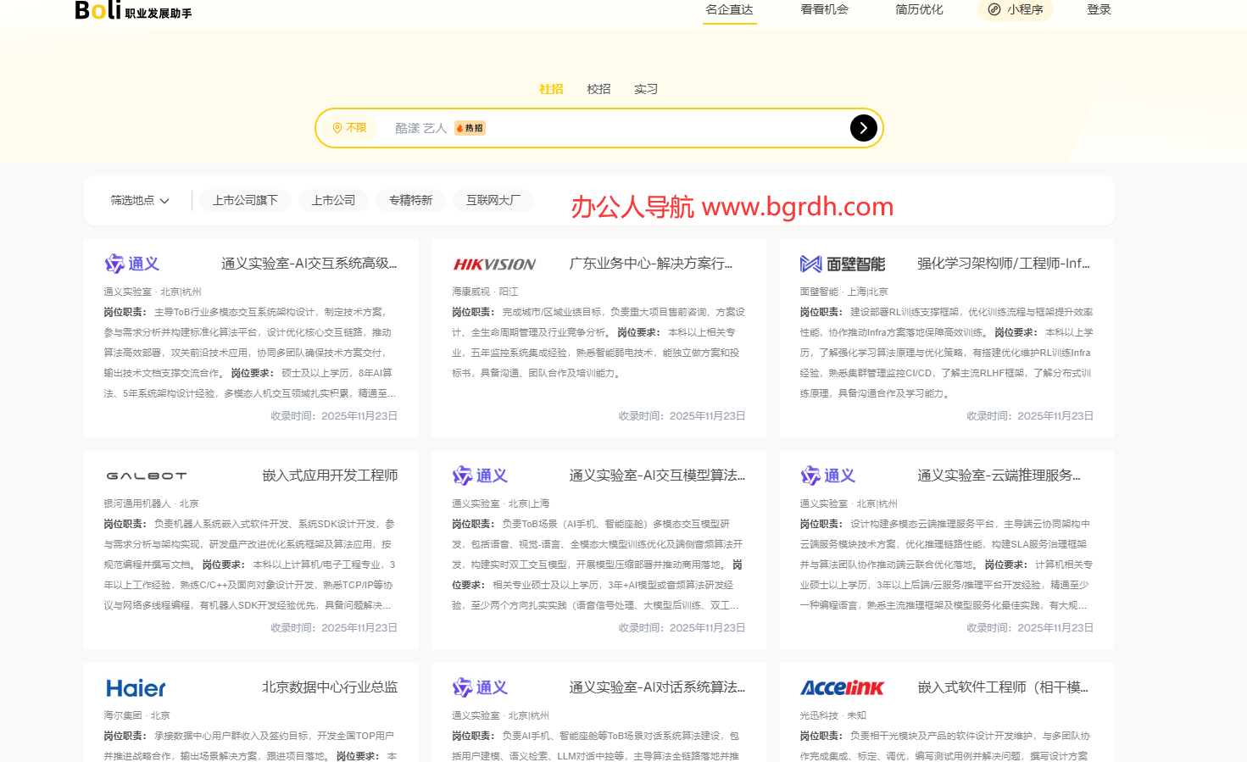Viewport: 1247px width, 762px height.
Task: Open the 不限 location selector
Action: pos(349,128)
